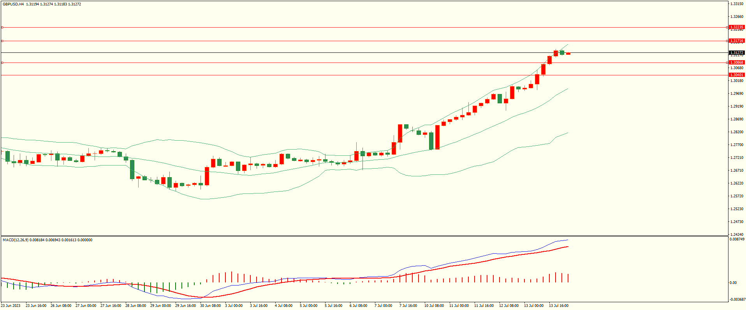The height and width of the screenshot is (310, 746).
Task: Click the 29 Jun 00:00 time label
Action: (160, 306)
